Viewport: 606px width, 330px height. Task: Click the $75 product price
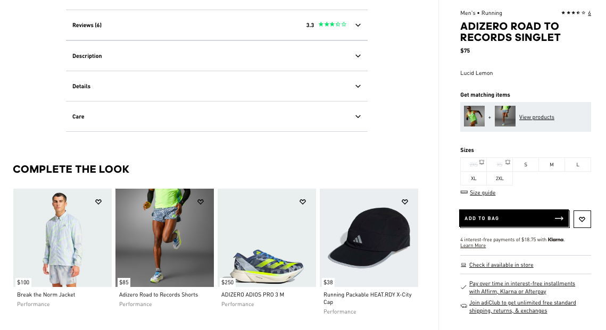click(x=465, y=50)
